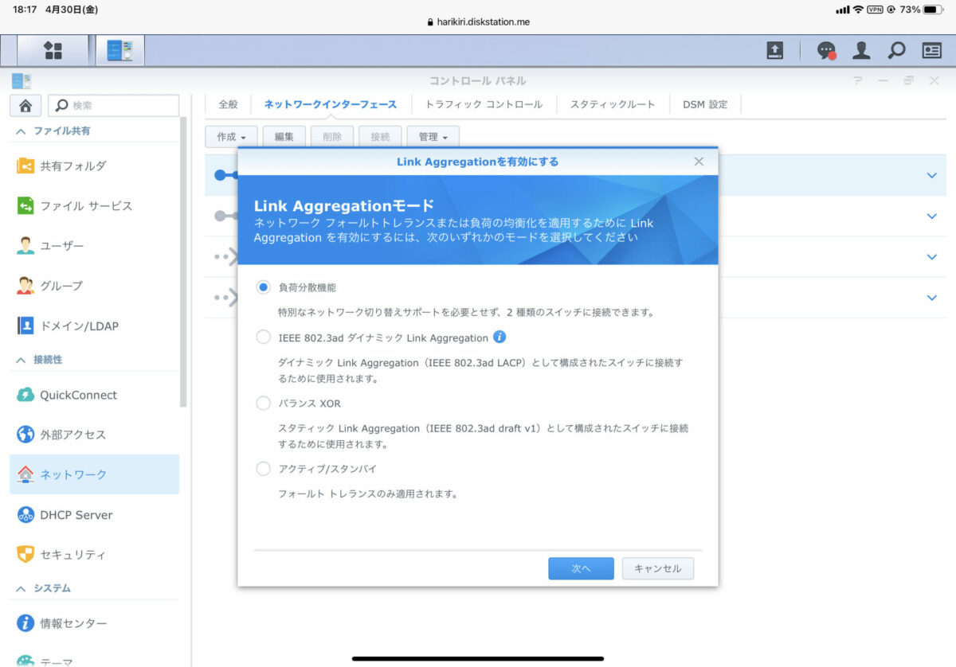Screen dimensions: 956x667
Task: Tap the harikiri.diskstation.me address bar
Action: [x=478, y=22]
